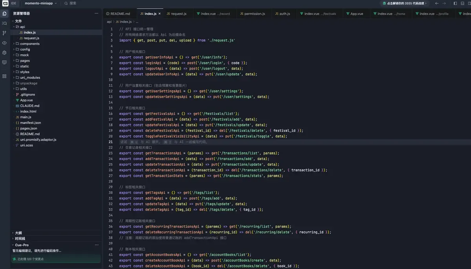Open the Search view in activity bar

coord(5,24)
